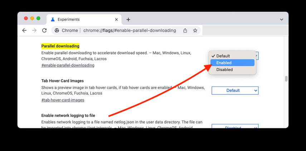Image resolution: width=306 pixels, height=151 pixels.
Task: Click Enable network logging to file heading
Action: point(68,115)
